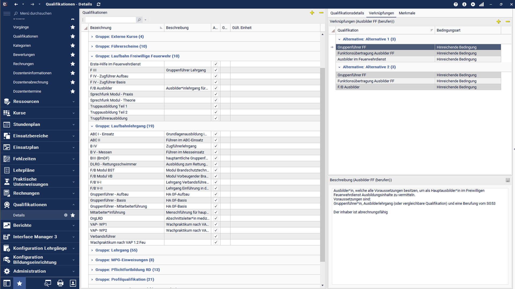The image size is (515, 289).
Task: Collapse Alternative: Alternative 2 (3)
Action: (339, 67)
